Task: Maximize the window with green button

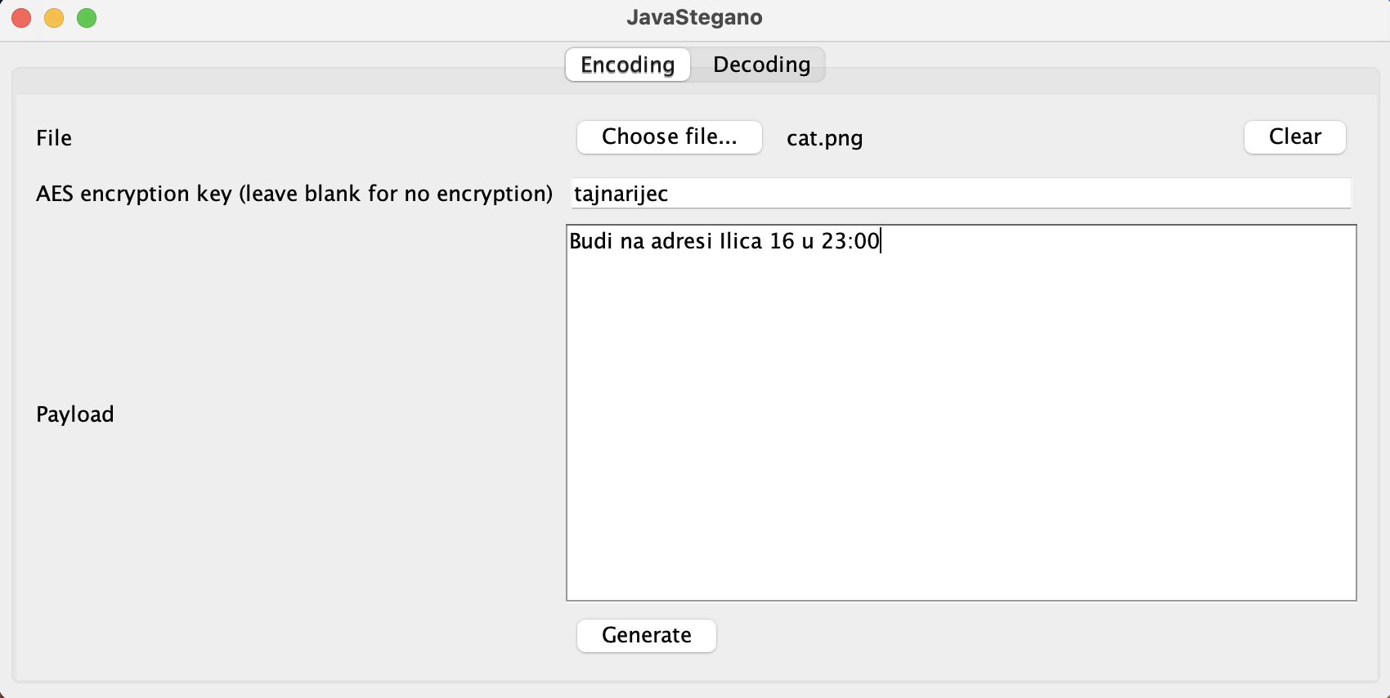Action: coord(87,18)
